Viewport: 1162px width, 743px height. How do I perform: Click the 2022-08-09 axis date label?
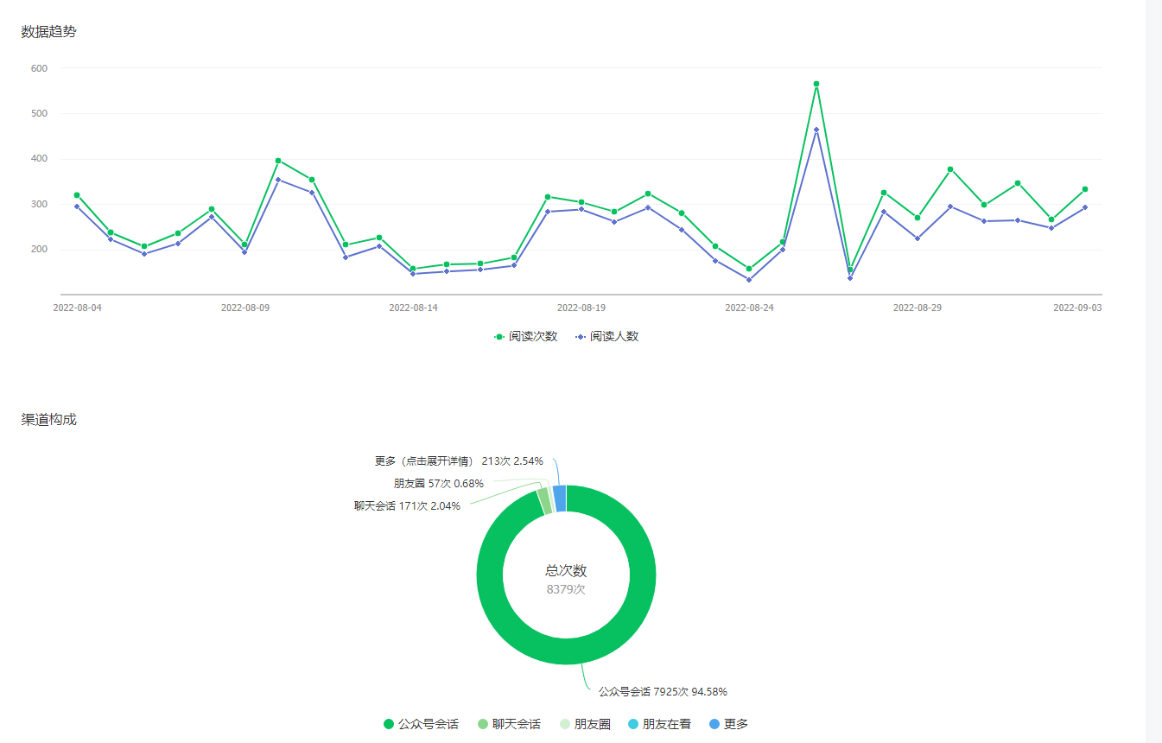(x=245, y=308)
